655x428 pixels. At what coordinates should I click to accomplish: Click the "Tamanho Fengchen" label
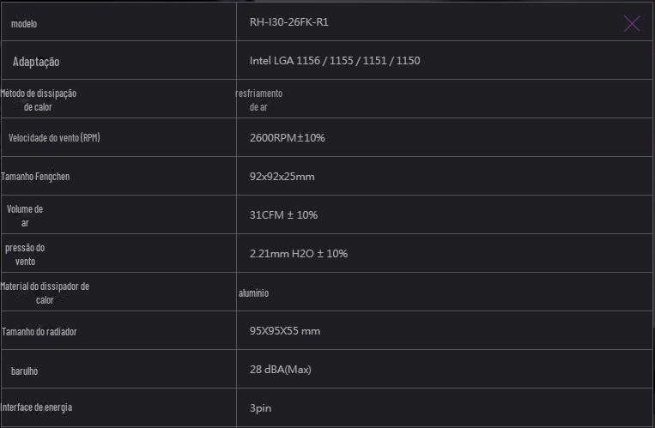(x=36, y=177)
